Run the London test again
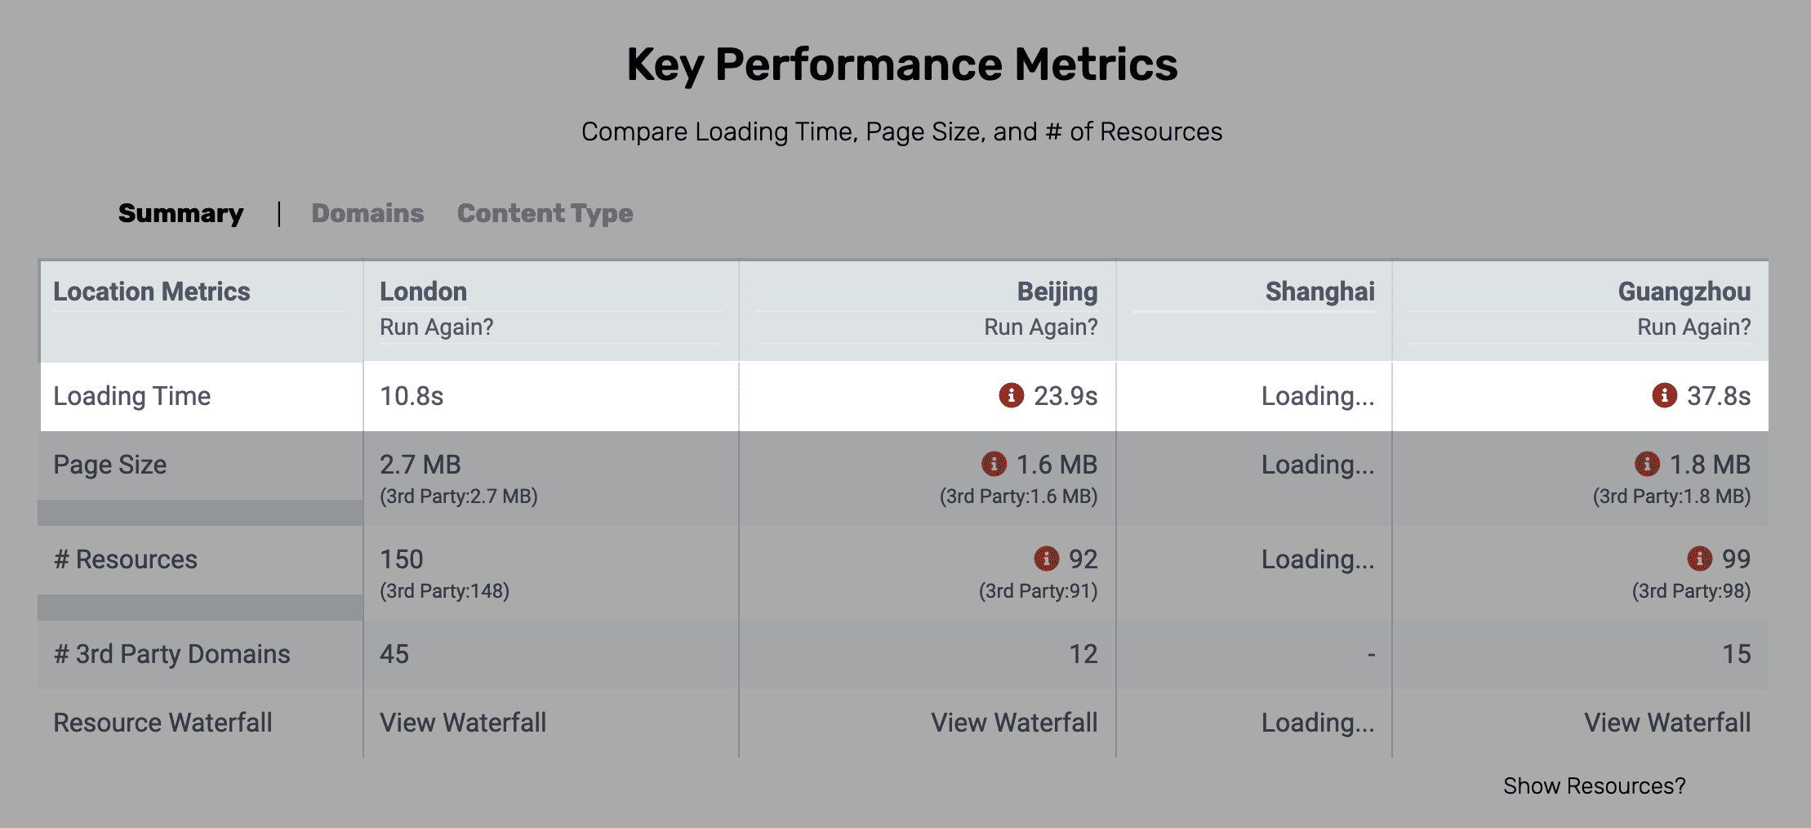 (437, 327)
